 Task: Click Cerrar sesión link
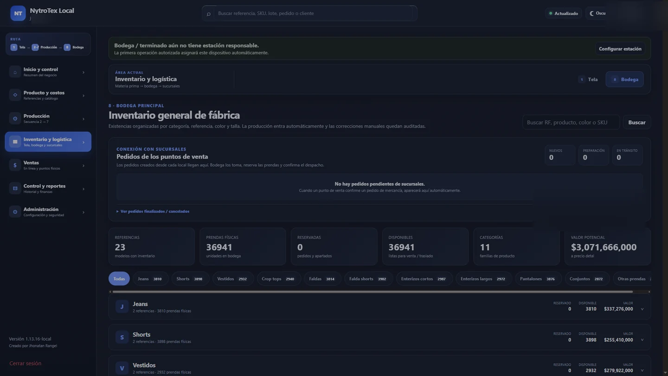[26, 363]
